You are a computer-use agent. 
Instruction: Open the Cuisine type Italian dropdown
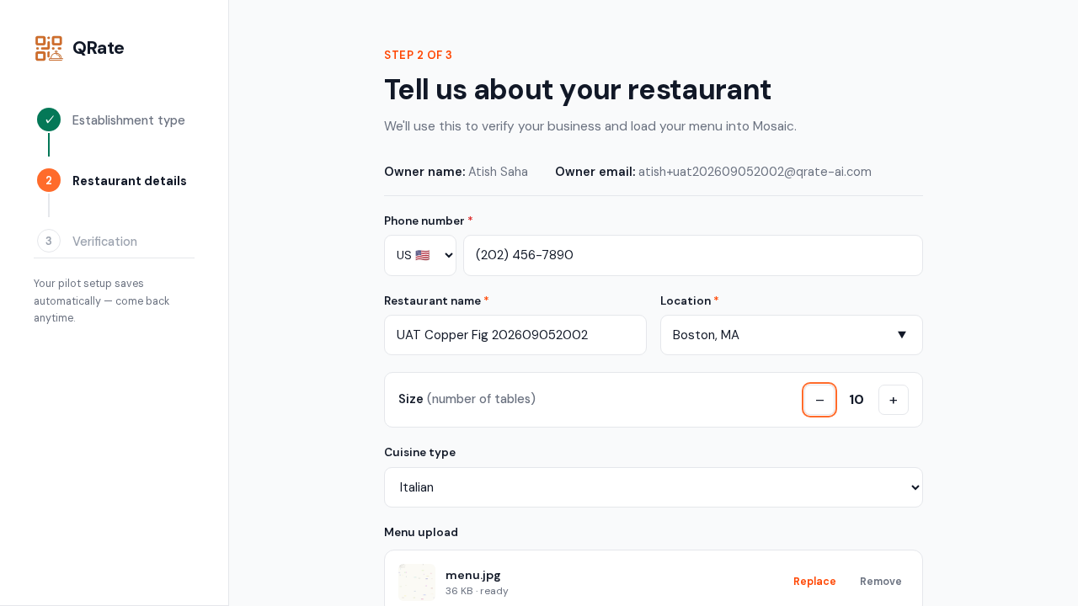point(654,487)
